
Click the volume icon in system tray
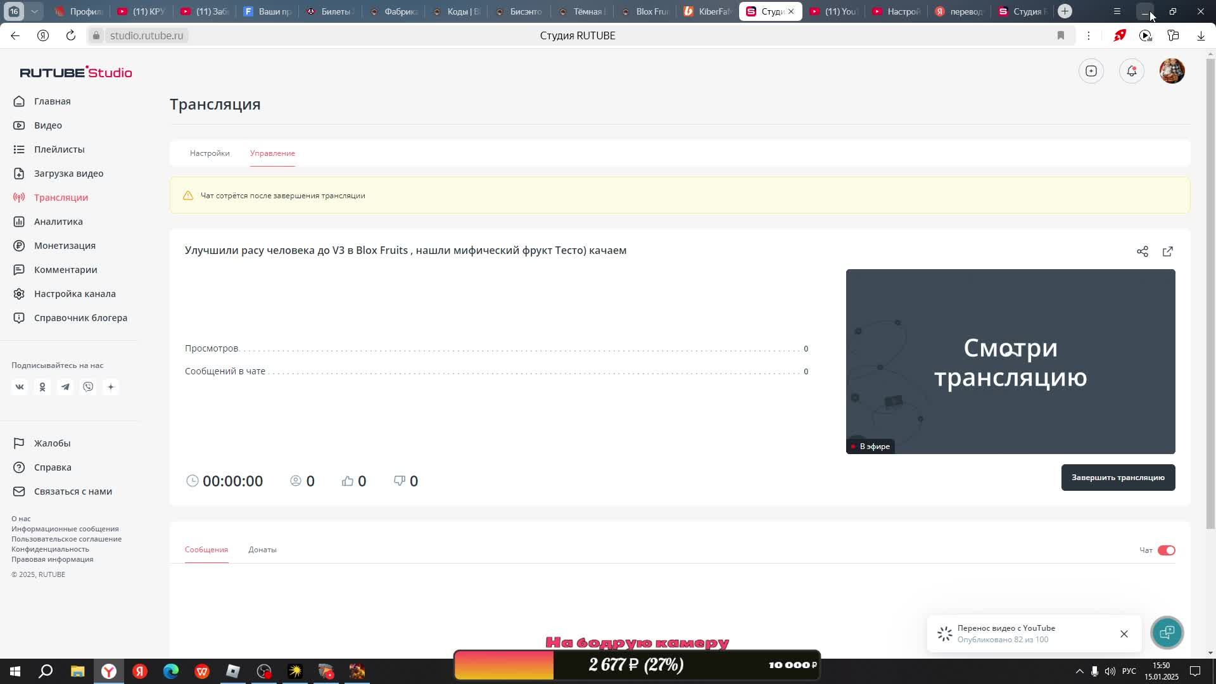1110,671
